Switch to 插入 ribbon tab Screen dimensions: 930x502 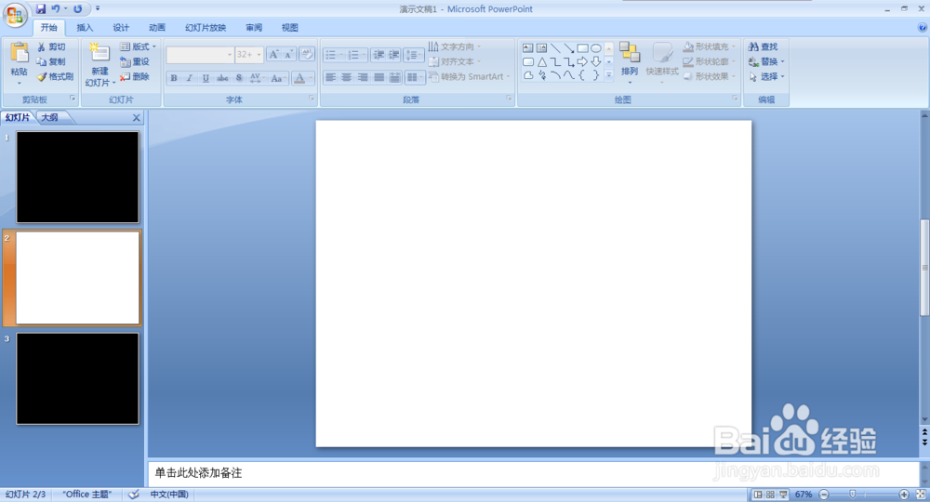pyautogui.click(x=85, y=28)
